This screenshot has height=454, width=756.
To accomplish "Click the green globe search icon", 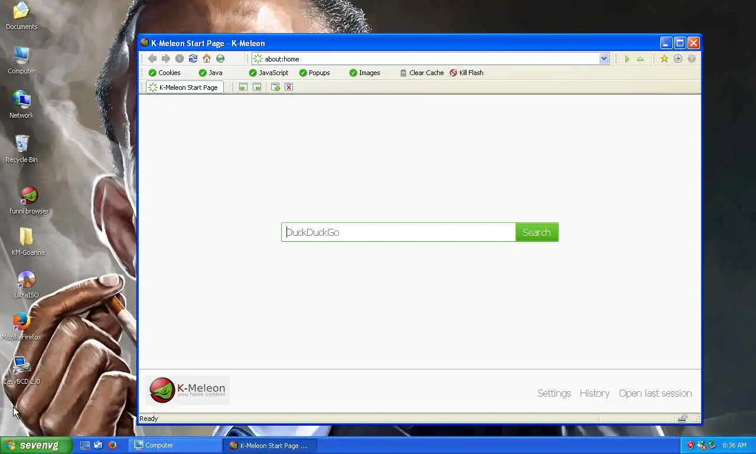I will point(220,59).
